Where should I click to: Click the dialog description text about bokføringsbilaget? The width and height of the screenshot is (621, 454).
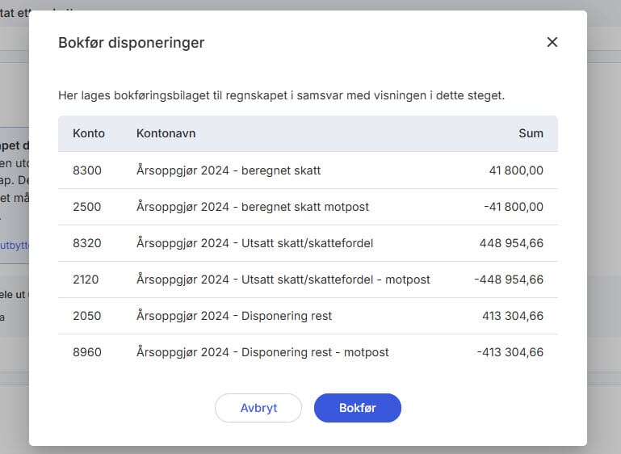(x=281, y=95)
